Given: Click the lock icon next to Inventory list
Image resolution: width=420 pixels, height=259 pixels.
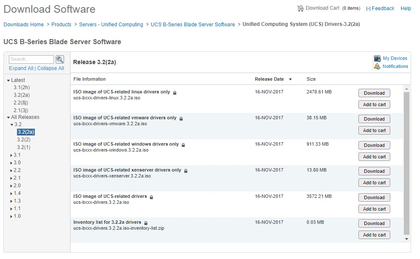Looking at the screenshot, I should click(x=146, y=223).
